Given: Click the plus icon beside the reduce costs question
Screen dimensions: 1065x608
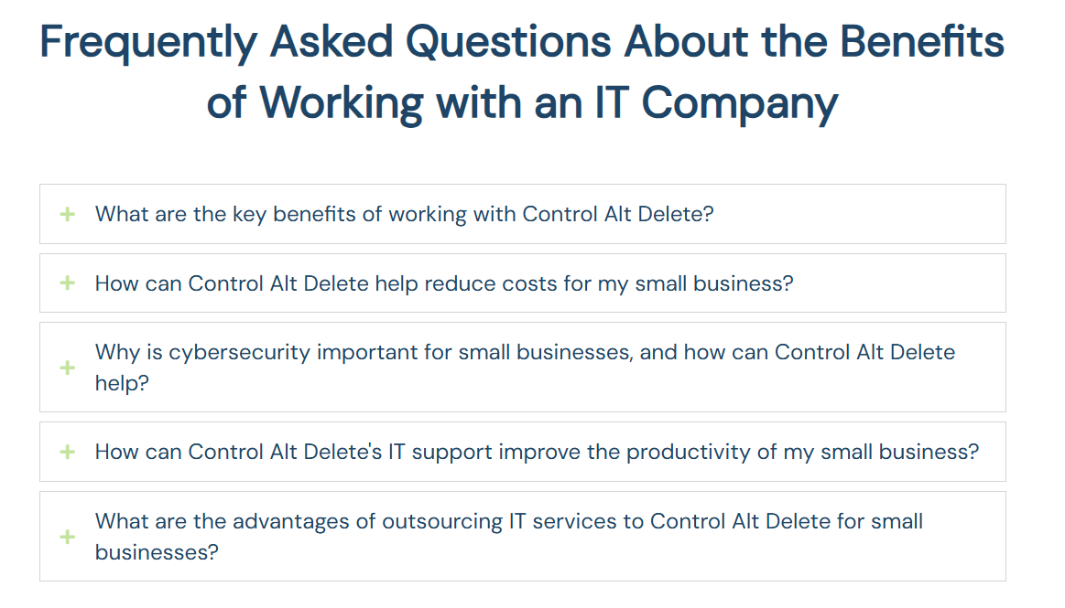Looking at the screenshot, I should pos(65,283).
